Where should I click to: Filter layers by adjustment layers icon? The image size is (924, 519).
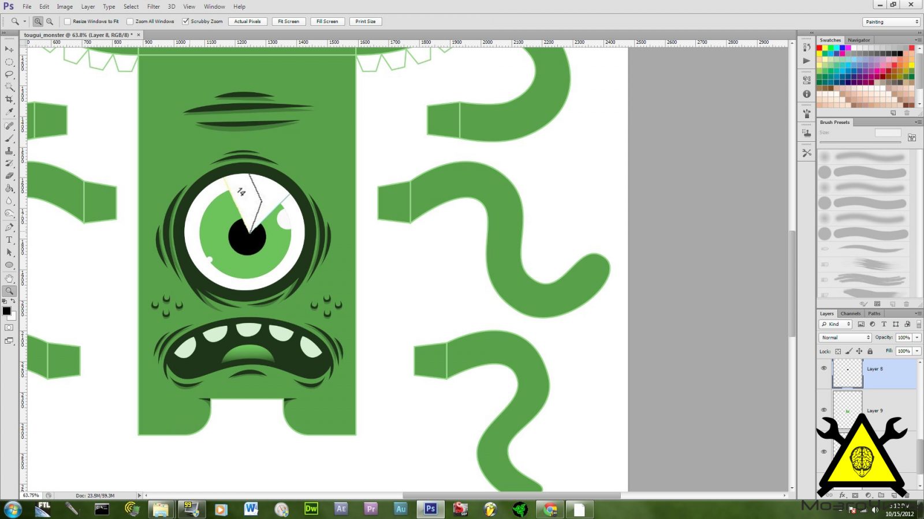pos(873,324)
